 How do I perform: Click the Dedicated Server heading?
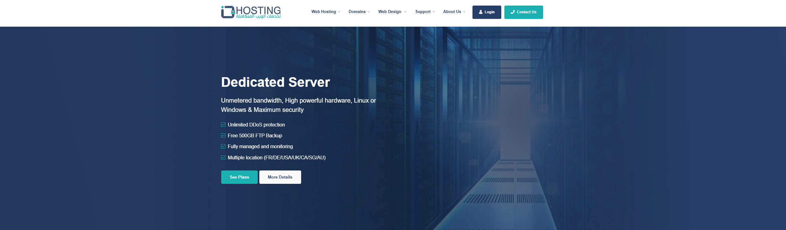pyautogui.click(x=275, y=82)
